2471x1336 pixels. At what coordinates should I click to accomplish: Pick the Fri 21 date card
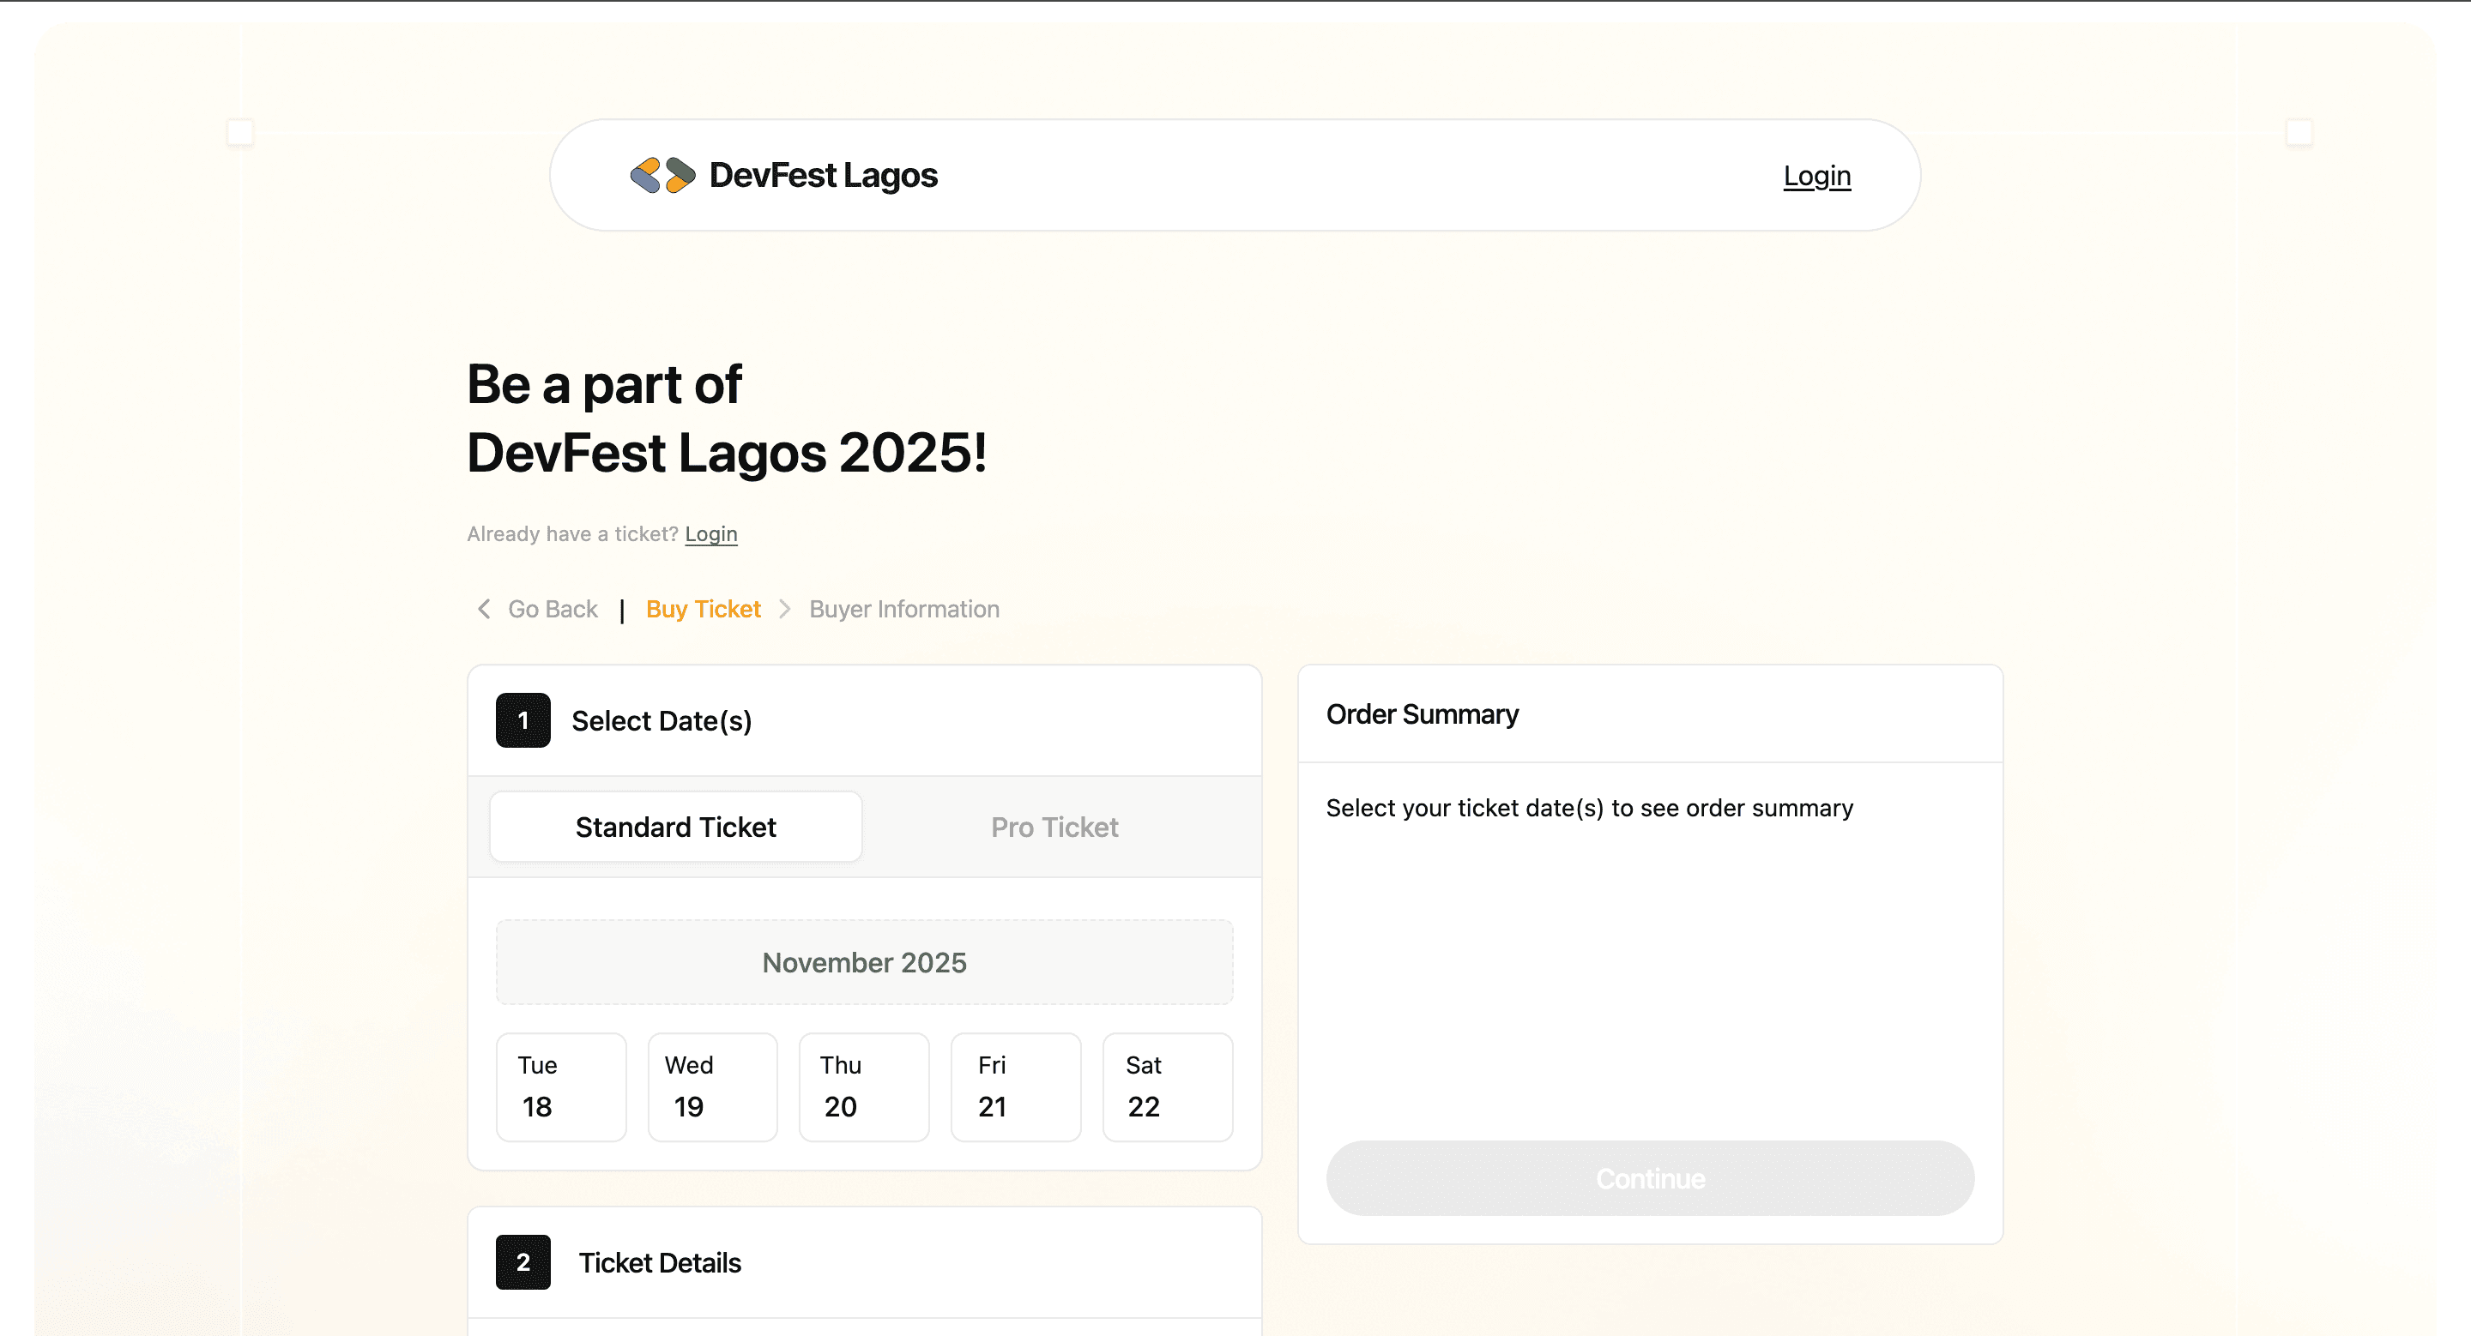(x=1016, y=1086)
